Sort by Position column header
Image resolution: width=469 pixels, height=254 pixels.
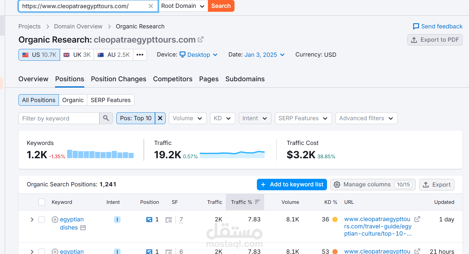click(149, 202)
